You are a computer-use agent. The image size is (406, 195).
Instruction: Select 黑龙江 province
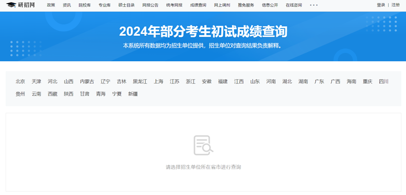coord(140,82)
